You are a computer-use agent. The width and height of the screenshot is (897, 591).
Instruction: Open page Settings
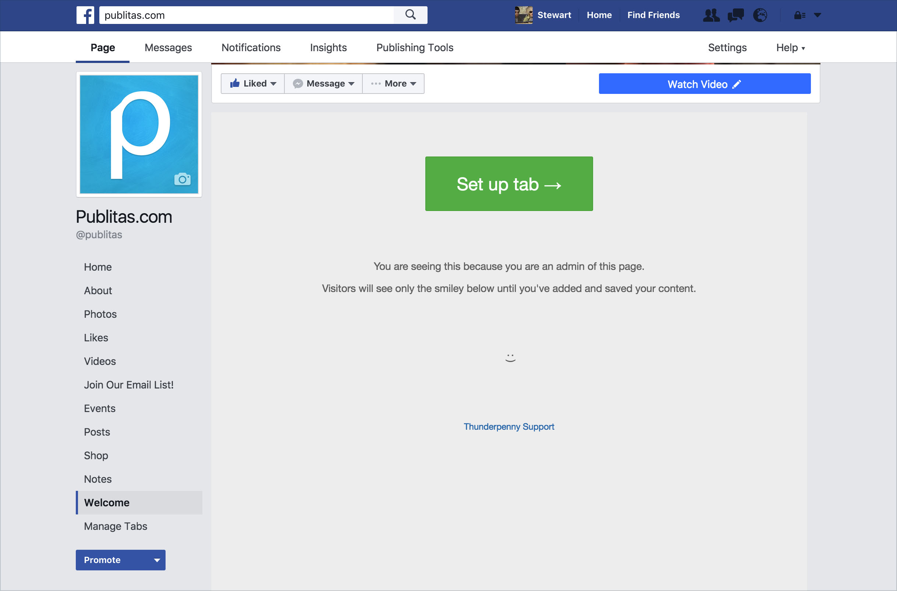[727, 48]
